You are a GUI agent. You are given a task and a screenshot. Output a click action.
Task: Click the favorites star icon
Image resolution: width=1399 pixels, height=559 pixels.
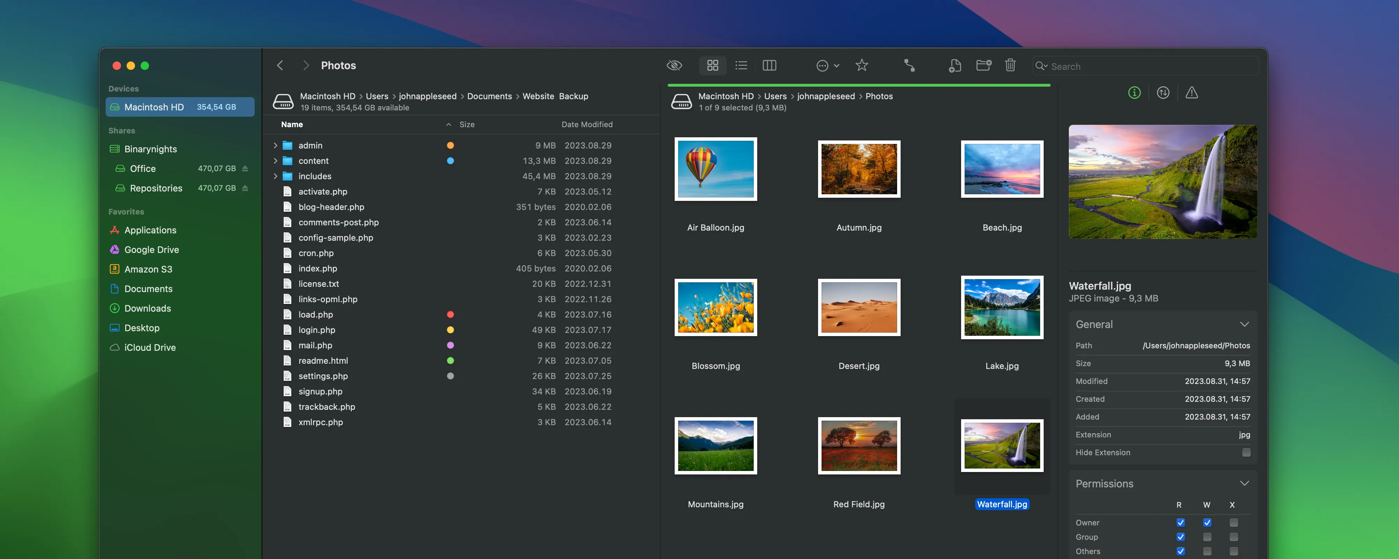point(861,66)
